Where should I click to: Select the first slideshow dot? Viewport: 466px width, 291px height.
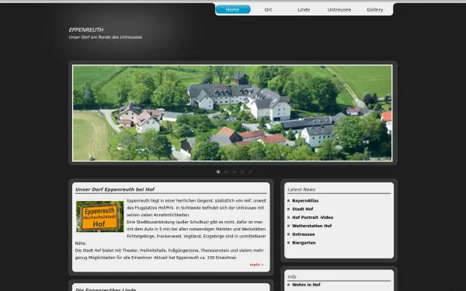tap(218, 171)
